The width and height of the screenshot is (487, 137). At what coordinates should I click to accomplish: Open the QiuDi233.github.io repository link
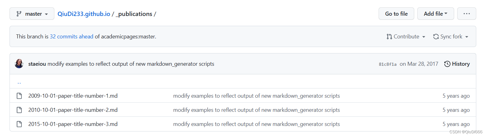point(84,14)
